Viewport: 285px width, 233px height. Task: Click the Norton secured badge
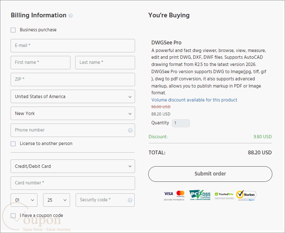tap(246, 195)
